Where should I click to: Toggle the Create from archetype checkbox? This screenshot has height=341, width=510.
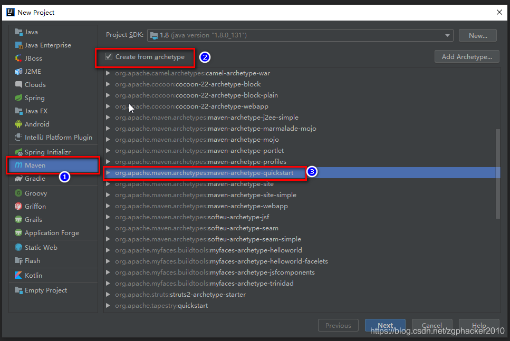109,56
